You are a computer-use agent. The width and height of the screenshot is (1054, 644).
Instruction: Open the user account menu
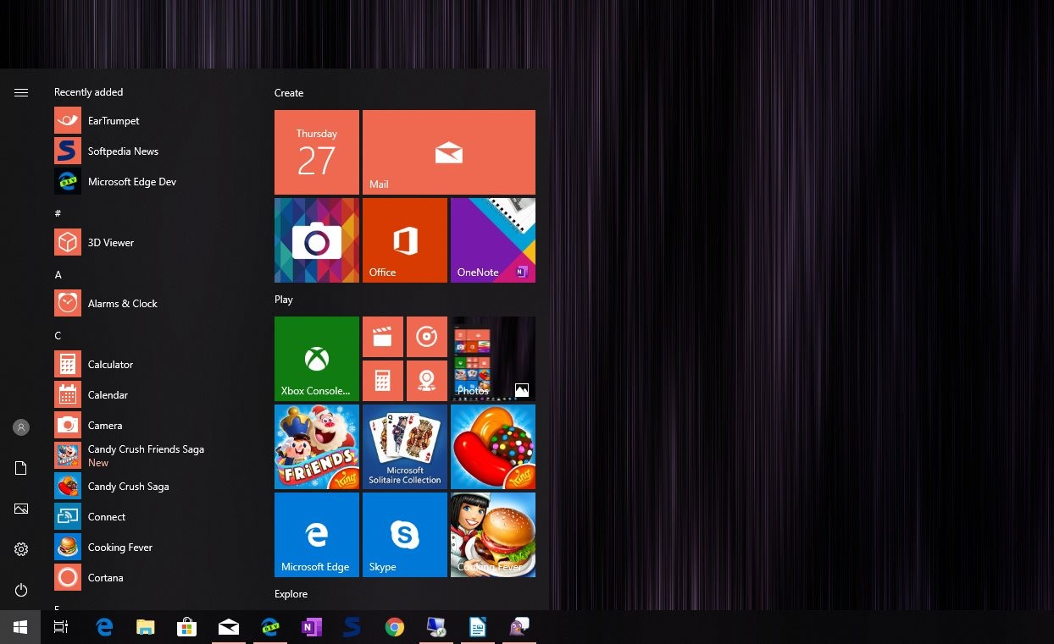pos(21,427)
